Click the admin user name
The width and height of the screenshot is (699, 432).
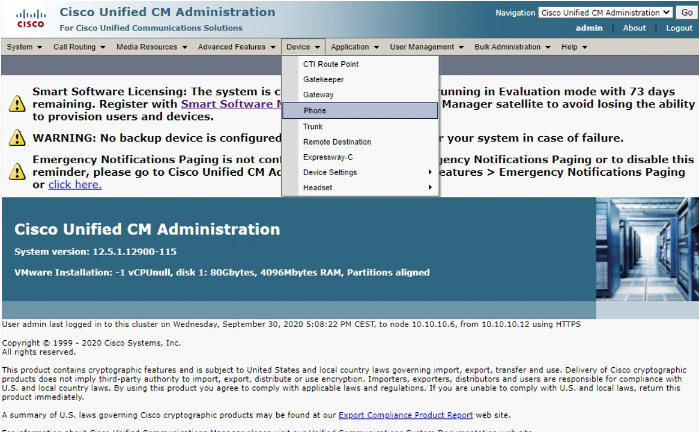pyautogui.click(x=589, y=28)
